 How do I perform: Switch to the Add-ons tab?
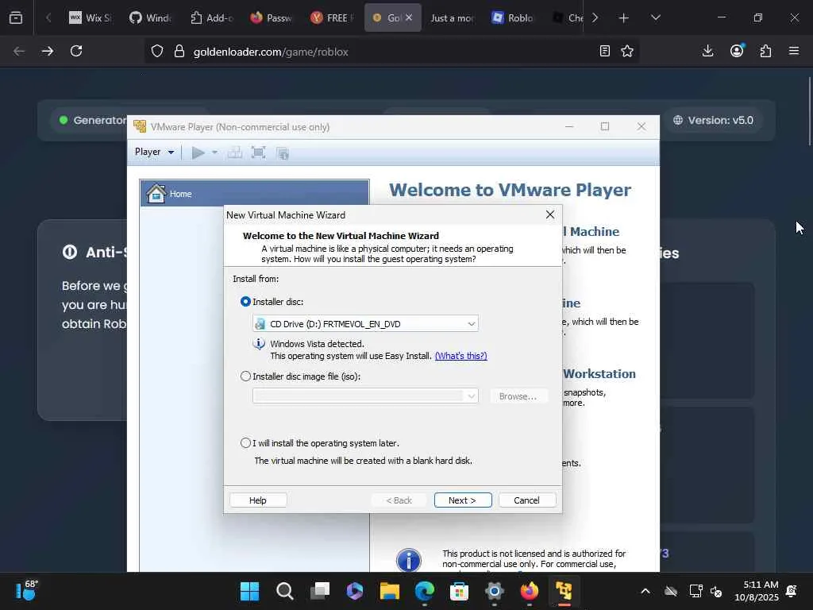point(211,17)
